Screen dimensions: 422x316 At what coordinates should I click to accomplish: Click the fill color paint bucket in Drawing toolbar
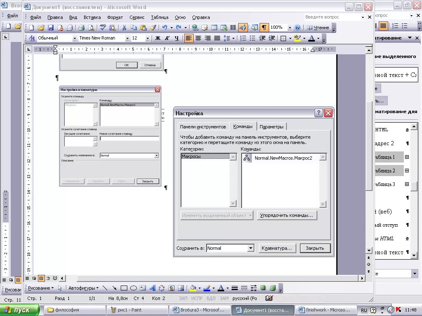[x=193, y=288]
